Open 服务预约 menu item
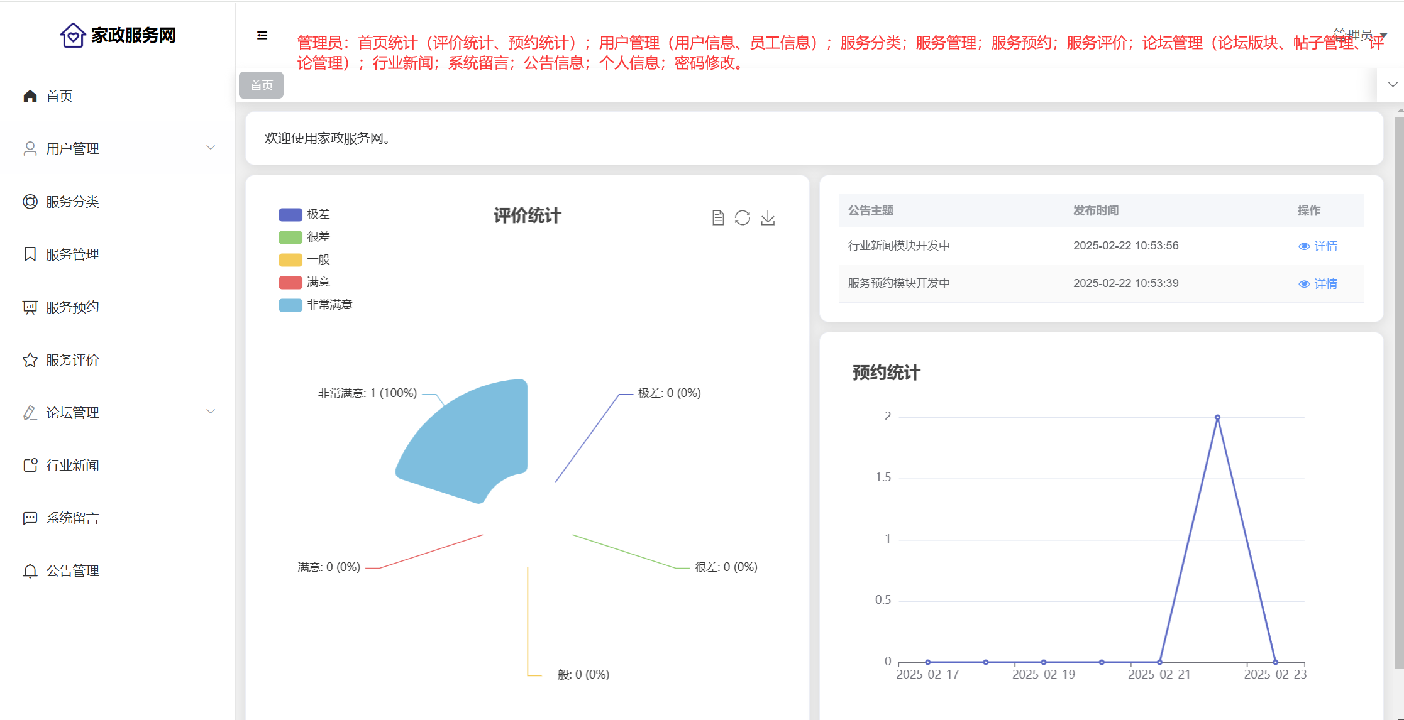1404x720 pixels. 72,307
